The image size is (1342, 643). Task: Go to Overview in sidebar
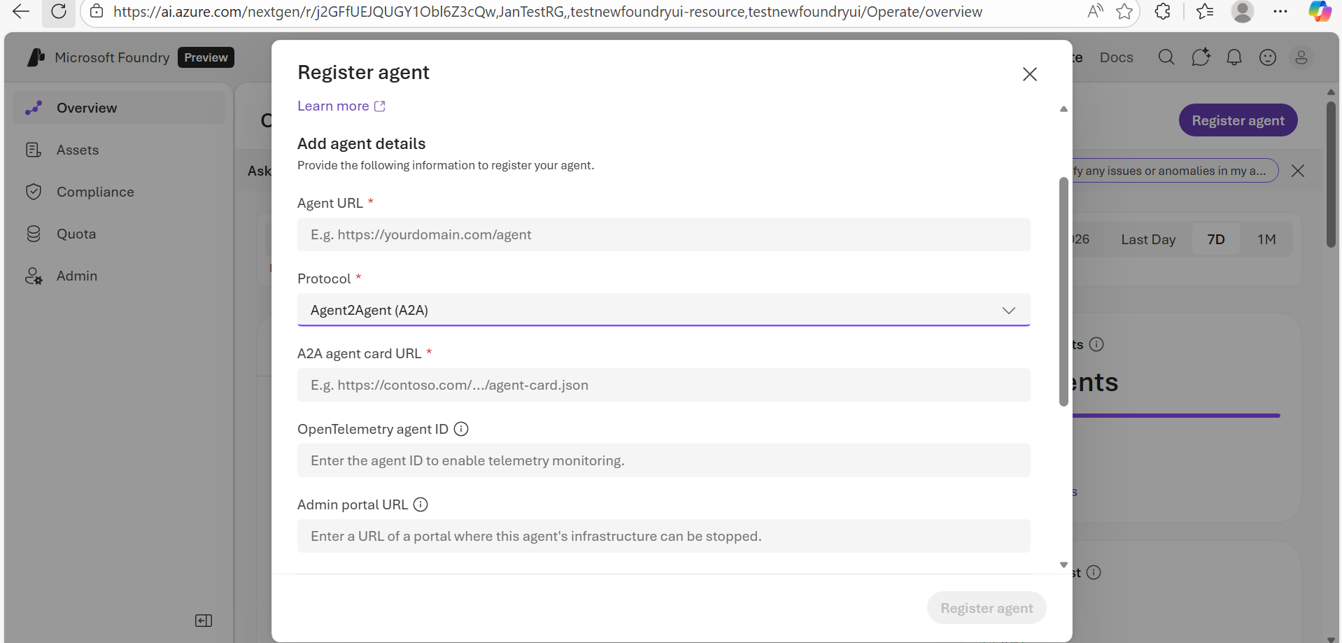click(119, 108)
